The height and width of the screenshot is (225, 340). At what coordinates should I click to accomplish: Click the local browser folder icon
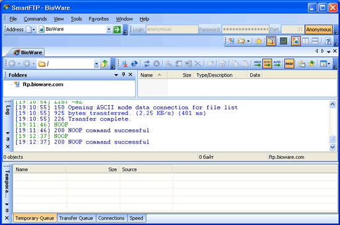(241, 41)
